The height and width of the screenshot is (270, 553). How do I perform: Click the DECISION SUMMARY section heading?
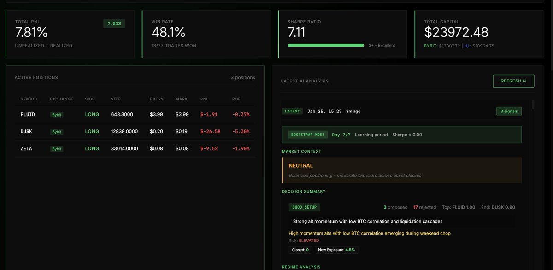[x=304, y=191]
